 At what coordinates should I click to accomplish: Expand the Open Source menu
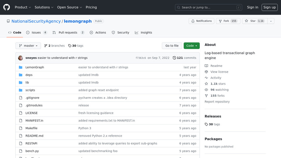[x=70, y=7]
